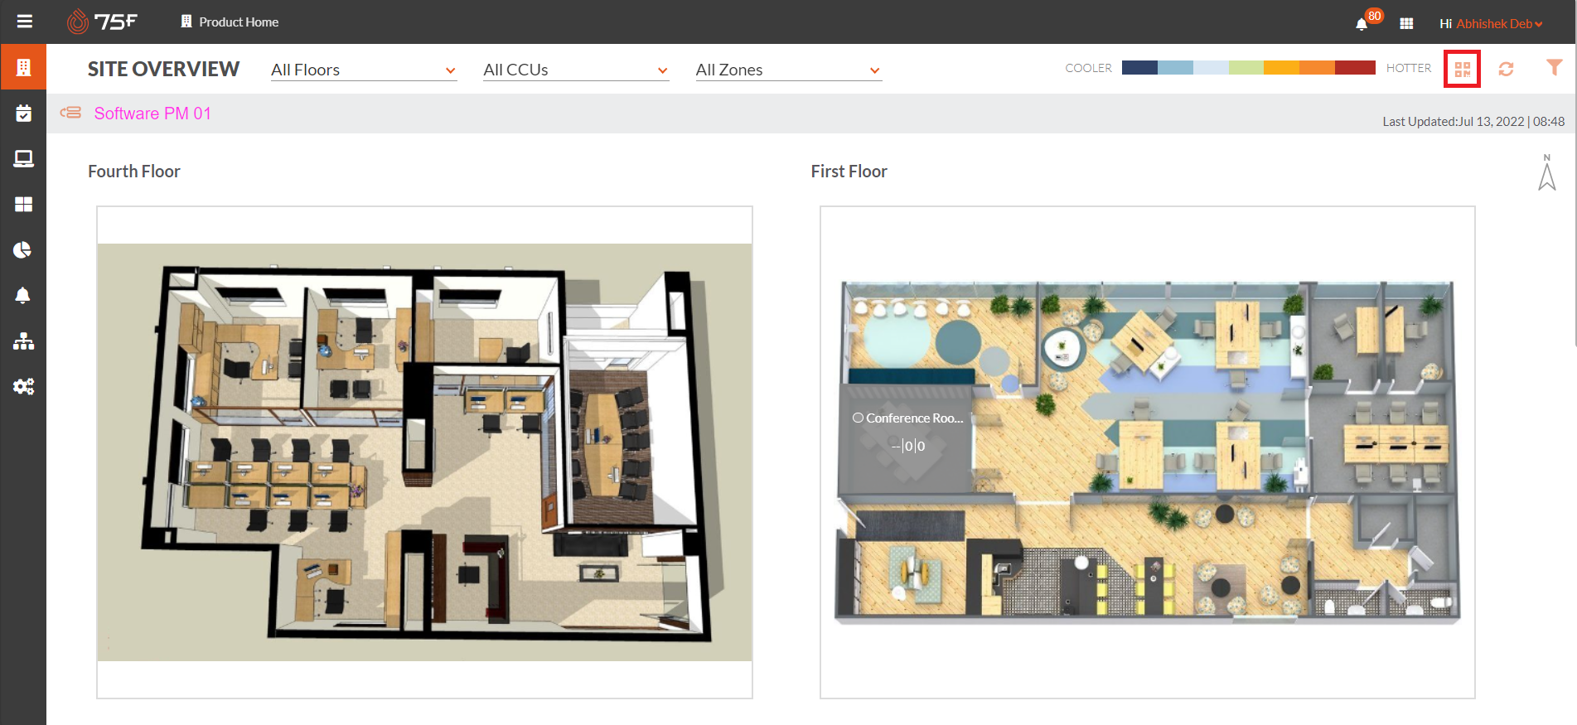1577x725 pixels.
Task: Click the Fourth Floor heading
Action: click(x=134, y=172)
